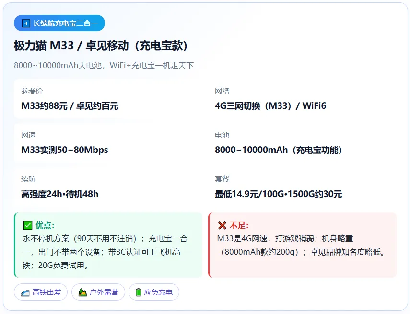
Task: Click the 网络 label
Action: pos(222,91)
